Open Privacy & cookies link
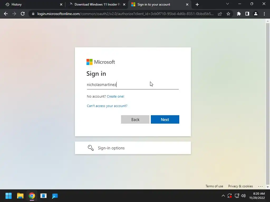The height and width of the screenshot is (202, 270). (x=240, y=186)
